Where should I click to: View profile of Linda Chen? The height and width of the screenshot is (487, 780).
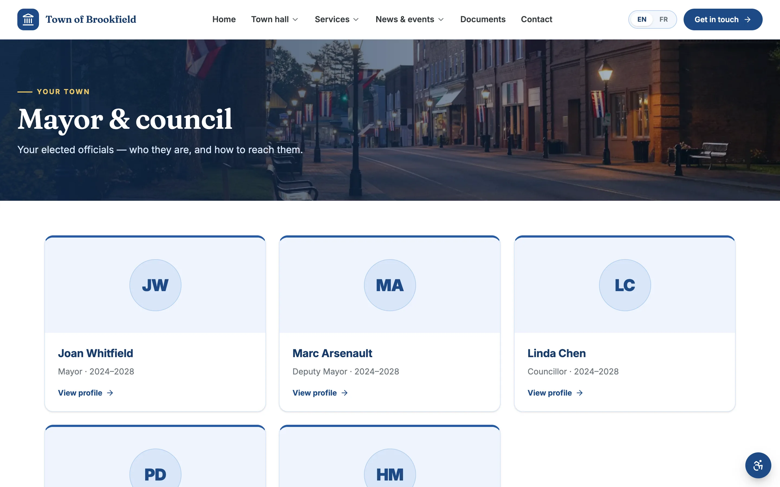click(555, 393)
